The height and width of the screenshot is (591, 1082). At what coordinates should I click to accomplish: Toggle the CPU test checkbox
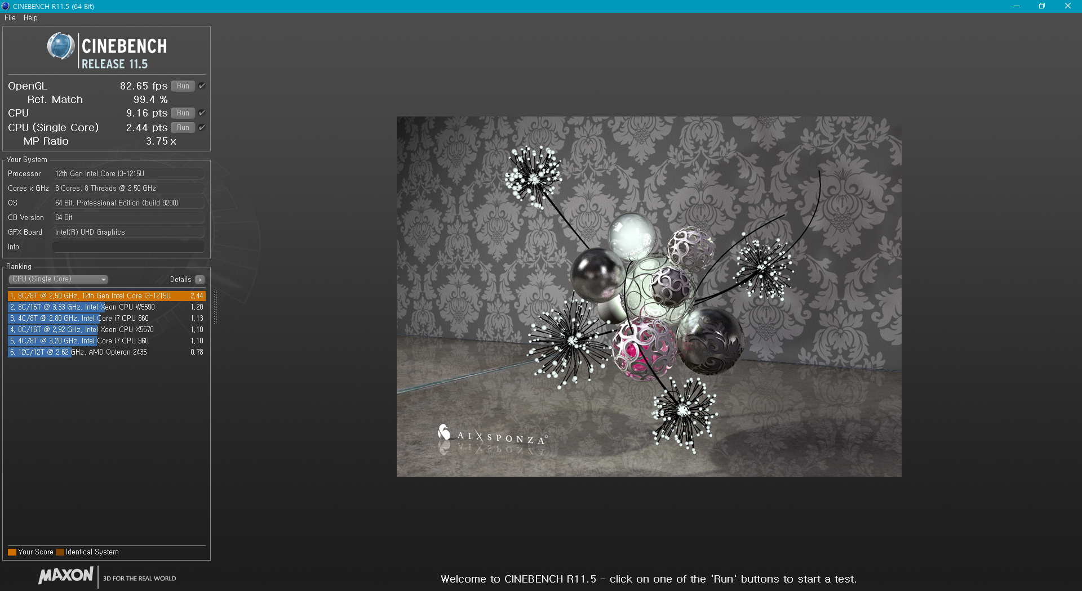[202, 113]
